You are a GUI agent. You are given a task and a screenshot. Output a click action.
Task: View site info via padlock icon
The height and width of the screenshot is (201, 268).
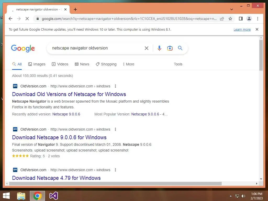click(38, 19)
